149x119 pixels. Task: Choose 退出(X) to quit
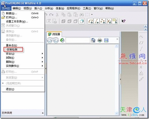click(x=23, y=89)
